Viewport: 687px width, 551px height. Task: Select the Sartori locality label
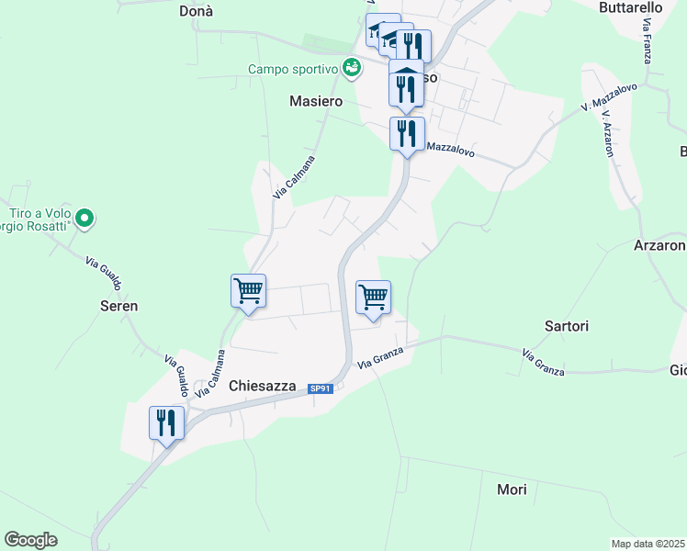(567, 326)
